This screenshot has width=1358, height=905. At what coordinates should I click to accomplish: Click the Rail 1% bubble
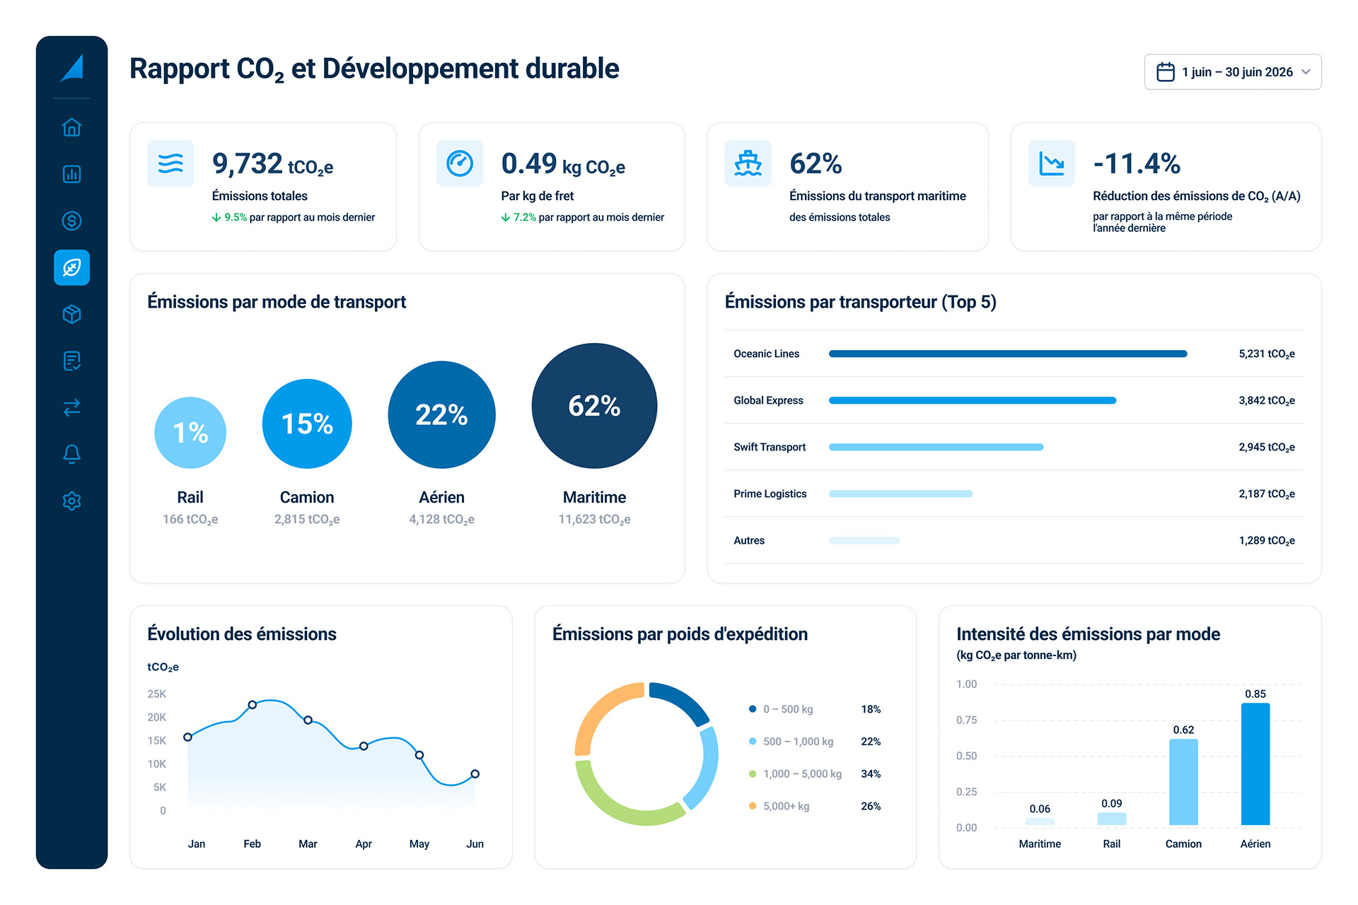point(190,433)
